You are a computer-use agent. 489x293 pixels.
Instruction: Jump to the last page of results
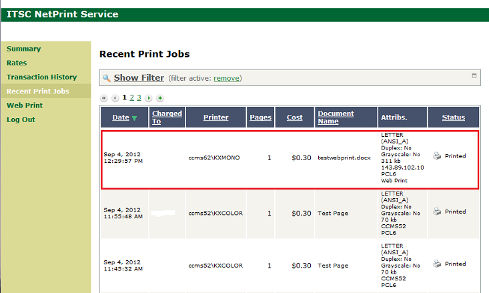[x=159, y=98]
